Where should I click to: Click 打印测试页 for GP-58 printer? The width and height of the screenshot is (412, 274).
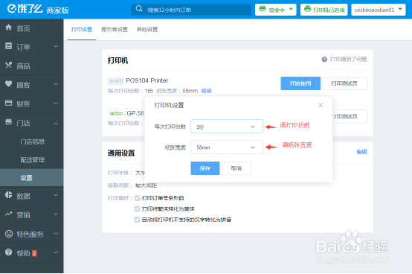(x=350, y=116)
